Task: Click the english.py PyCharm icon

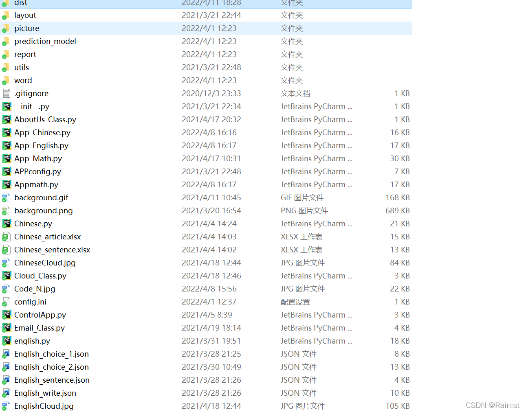Action: pos(6,341)
